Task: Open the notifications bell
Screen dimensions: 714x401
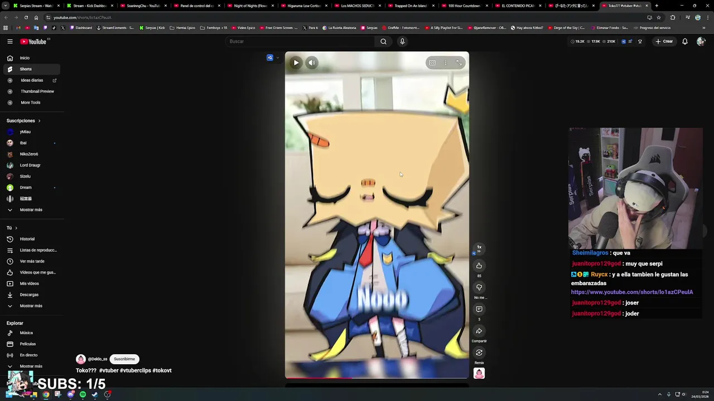Action: (685, 41)
